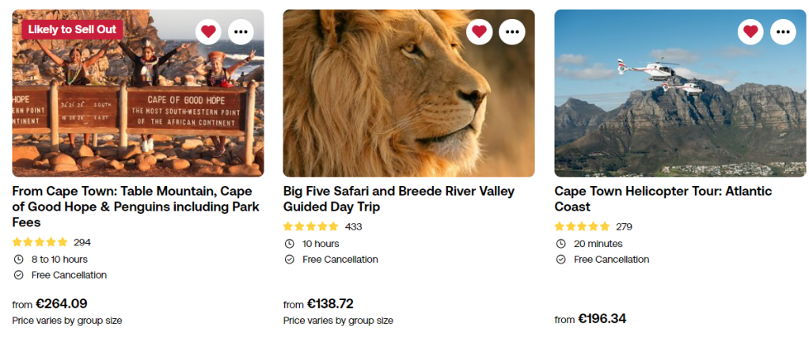This screenshot has width=809, height=338.
Task: Toggle wishlist heart on Table Mountain tour
Action: (208, 32)
